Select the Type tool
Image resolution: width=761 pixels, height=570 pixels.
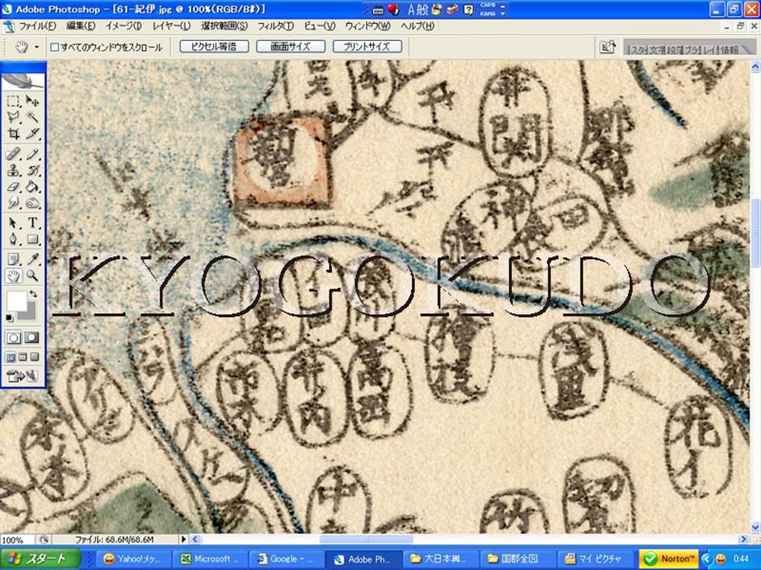point(32,223)
